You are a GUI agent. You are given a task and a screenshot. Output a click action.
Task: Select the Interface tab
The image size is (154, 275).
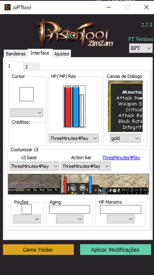point(40,53)
